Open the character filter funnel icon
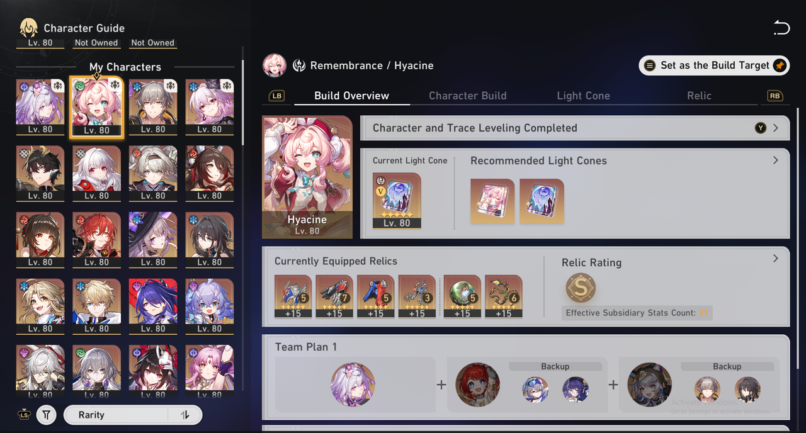806x433 pixels. point(47,415)
